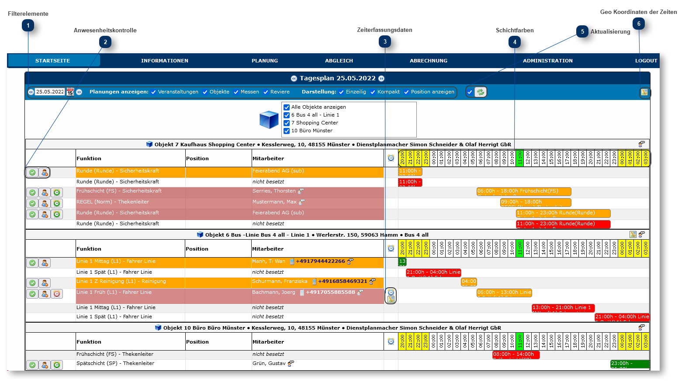Viewport: 692px width, 382px height.
Task: Toggle auto-update checkbox beside refresh button
Action: 470,92
